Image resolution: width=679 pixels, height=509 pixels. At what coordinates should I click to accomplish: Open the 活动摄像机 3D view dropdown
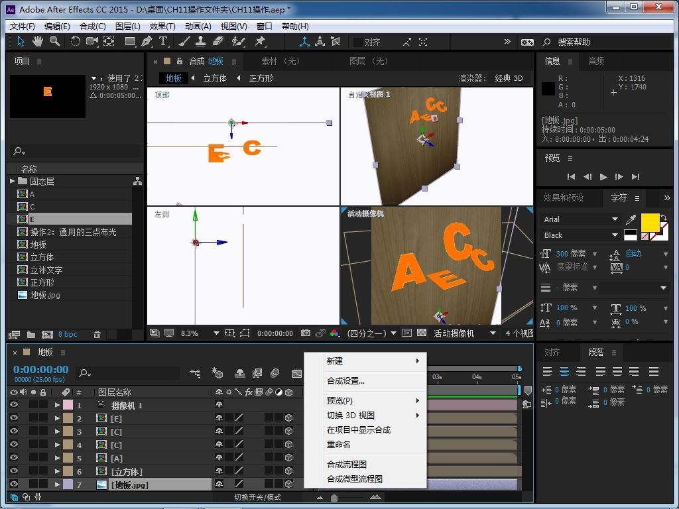click(464, 333)
